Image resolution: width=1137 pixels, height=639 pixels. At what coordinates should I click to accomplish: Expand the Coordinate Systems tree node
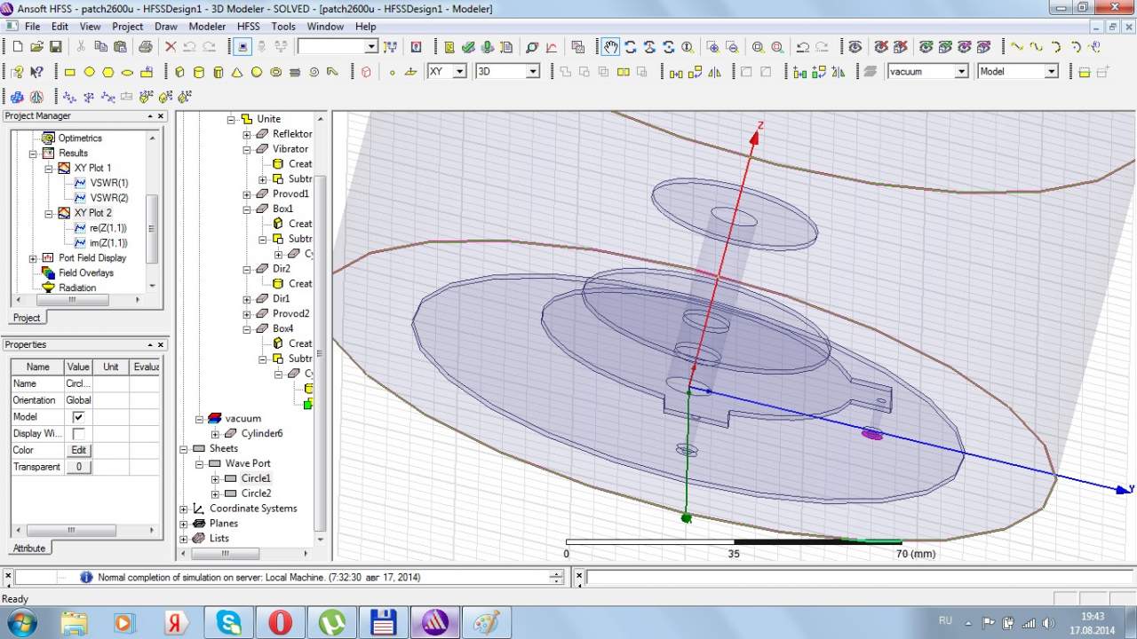click(x=184, y=509)
